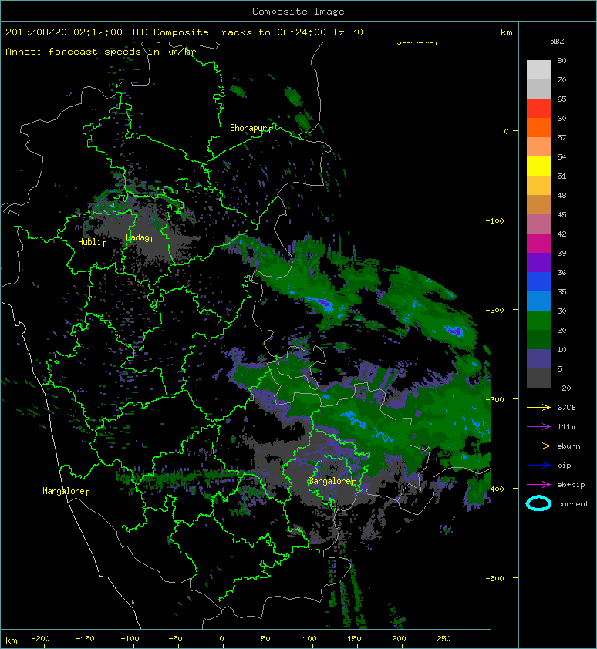Click the 80 value on dBZ scale
The image size is (597, 649).
tap(562, 60)
